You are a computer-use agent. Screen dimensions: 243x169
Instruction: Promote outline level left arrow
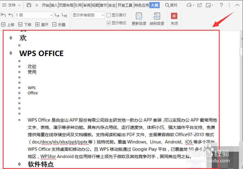pos(11,15)
